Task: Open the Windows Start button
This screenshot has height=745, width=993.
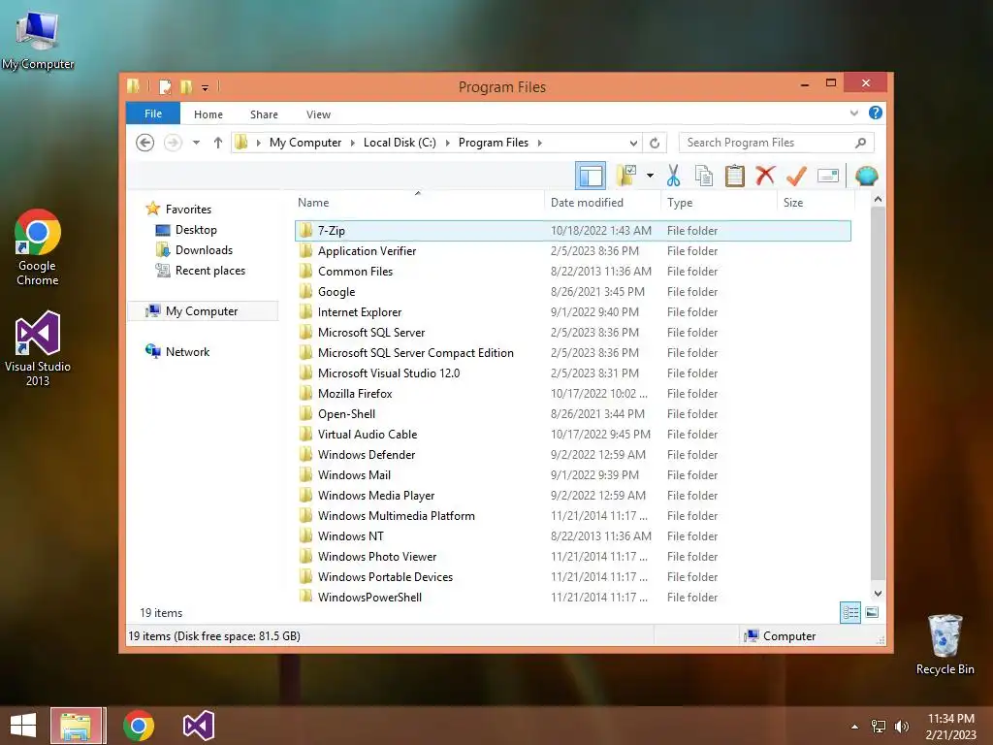Action: click(x=23, y=726)
